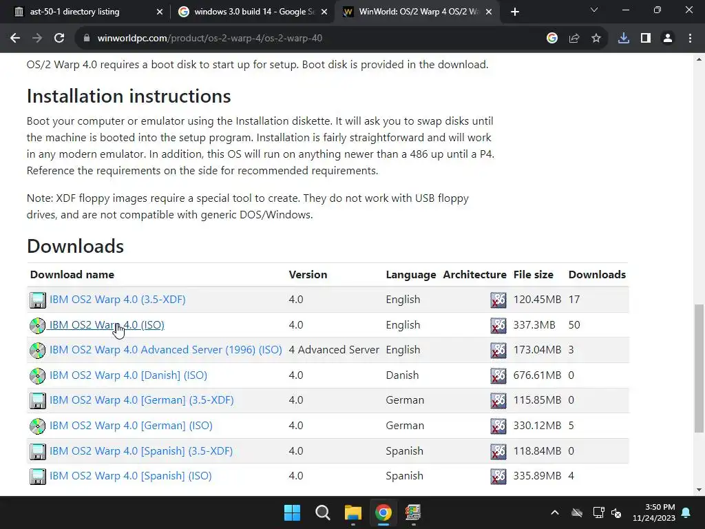The image size is (705, 529).
Task: Click CD icon for Advanced Server row
Action: 38,351
